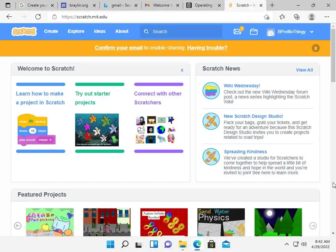Open the street scene project thumbnail
This screenshot has width=336, height=252.
coord(107,222)
